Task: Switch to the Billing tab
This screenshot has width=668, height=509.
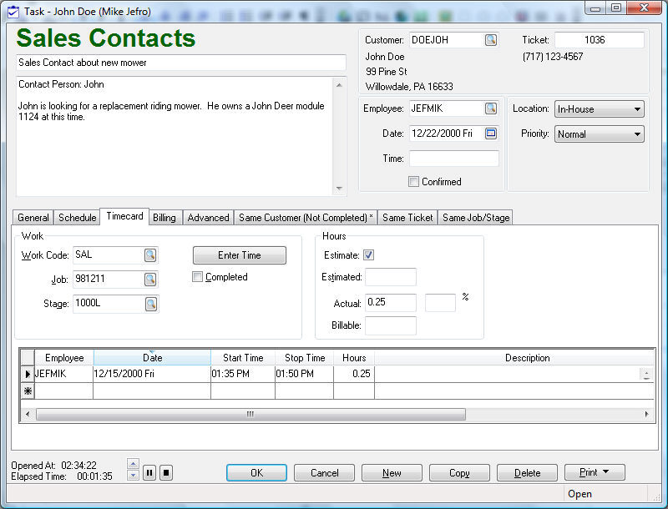Action: click(x=164, y=218)
